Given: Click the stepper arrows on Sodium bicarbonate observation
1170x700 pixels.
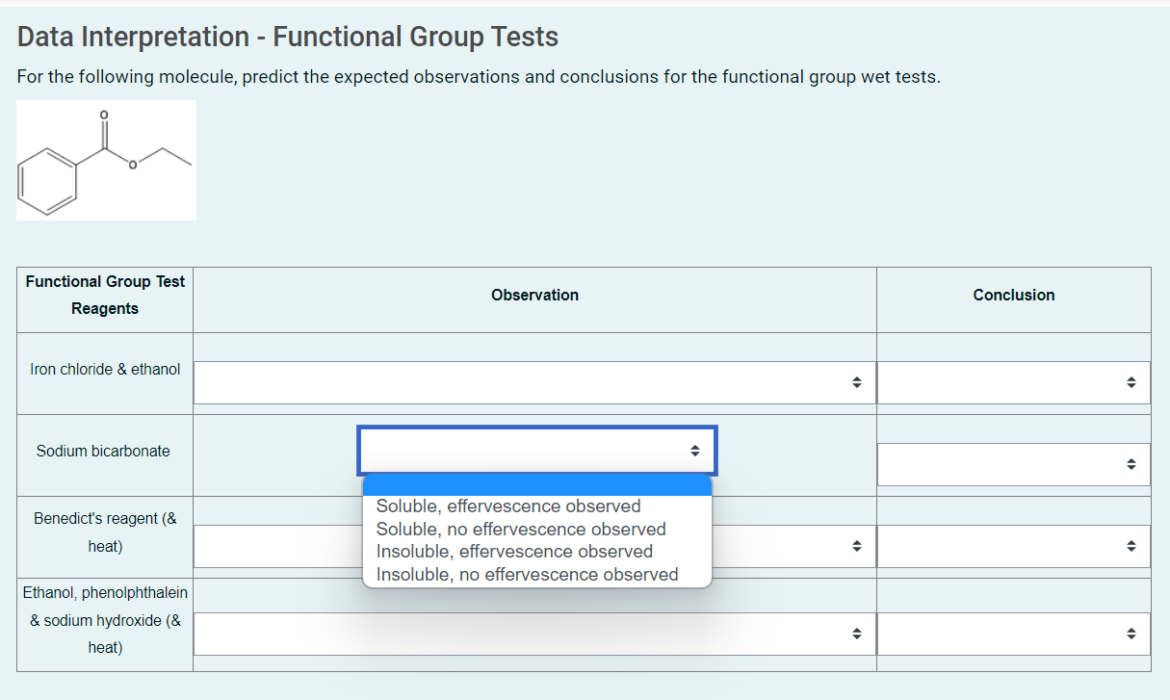Looking at the screenshot, I should pos(695,450).
